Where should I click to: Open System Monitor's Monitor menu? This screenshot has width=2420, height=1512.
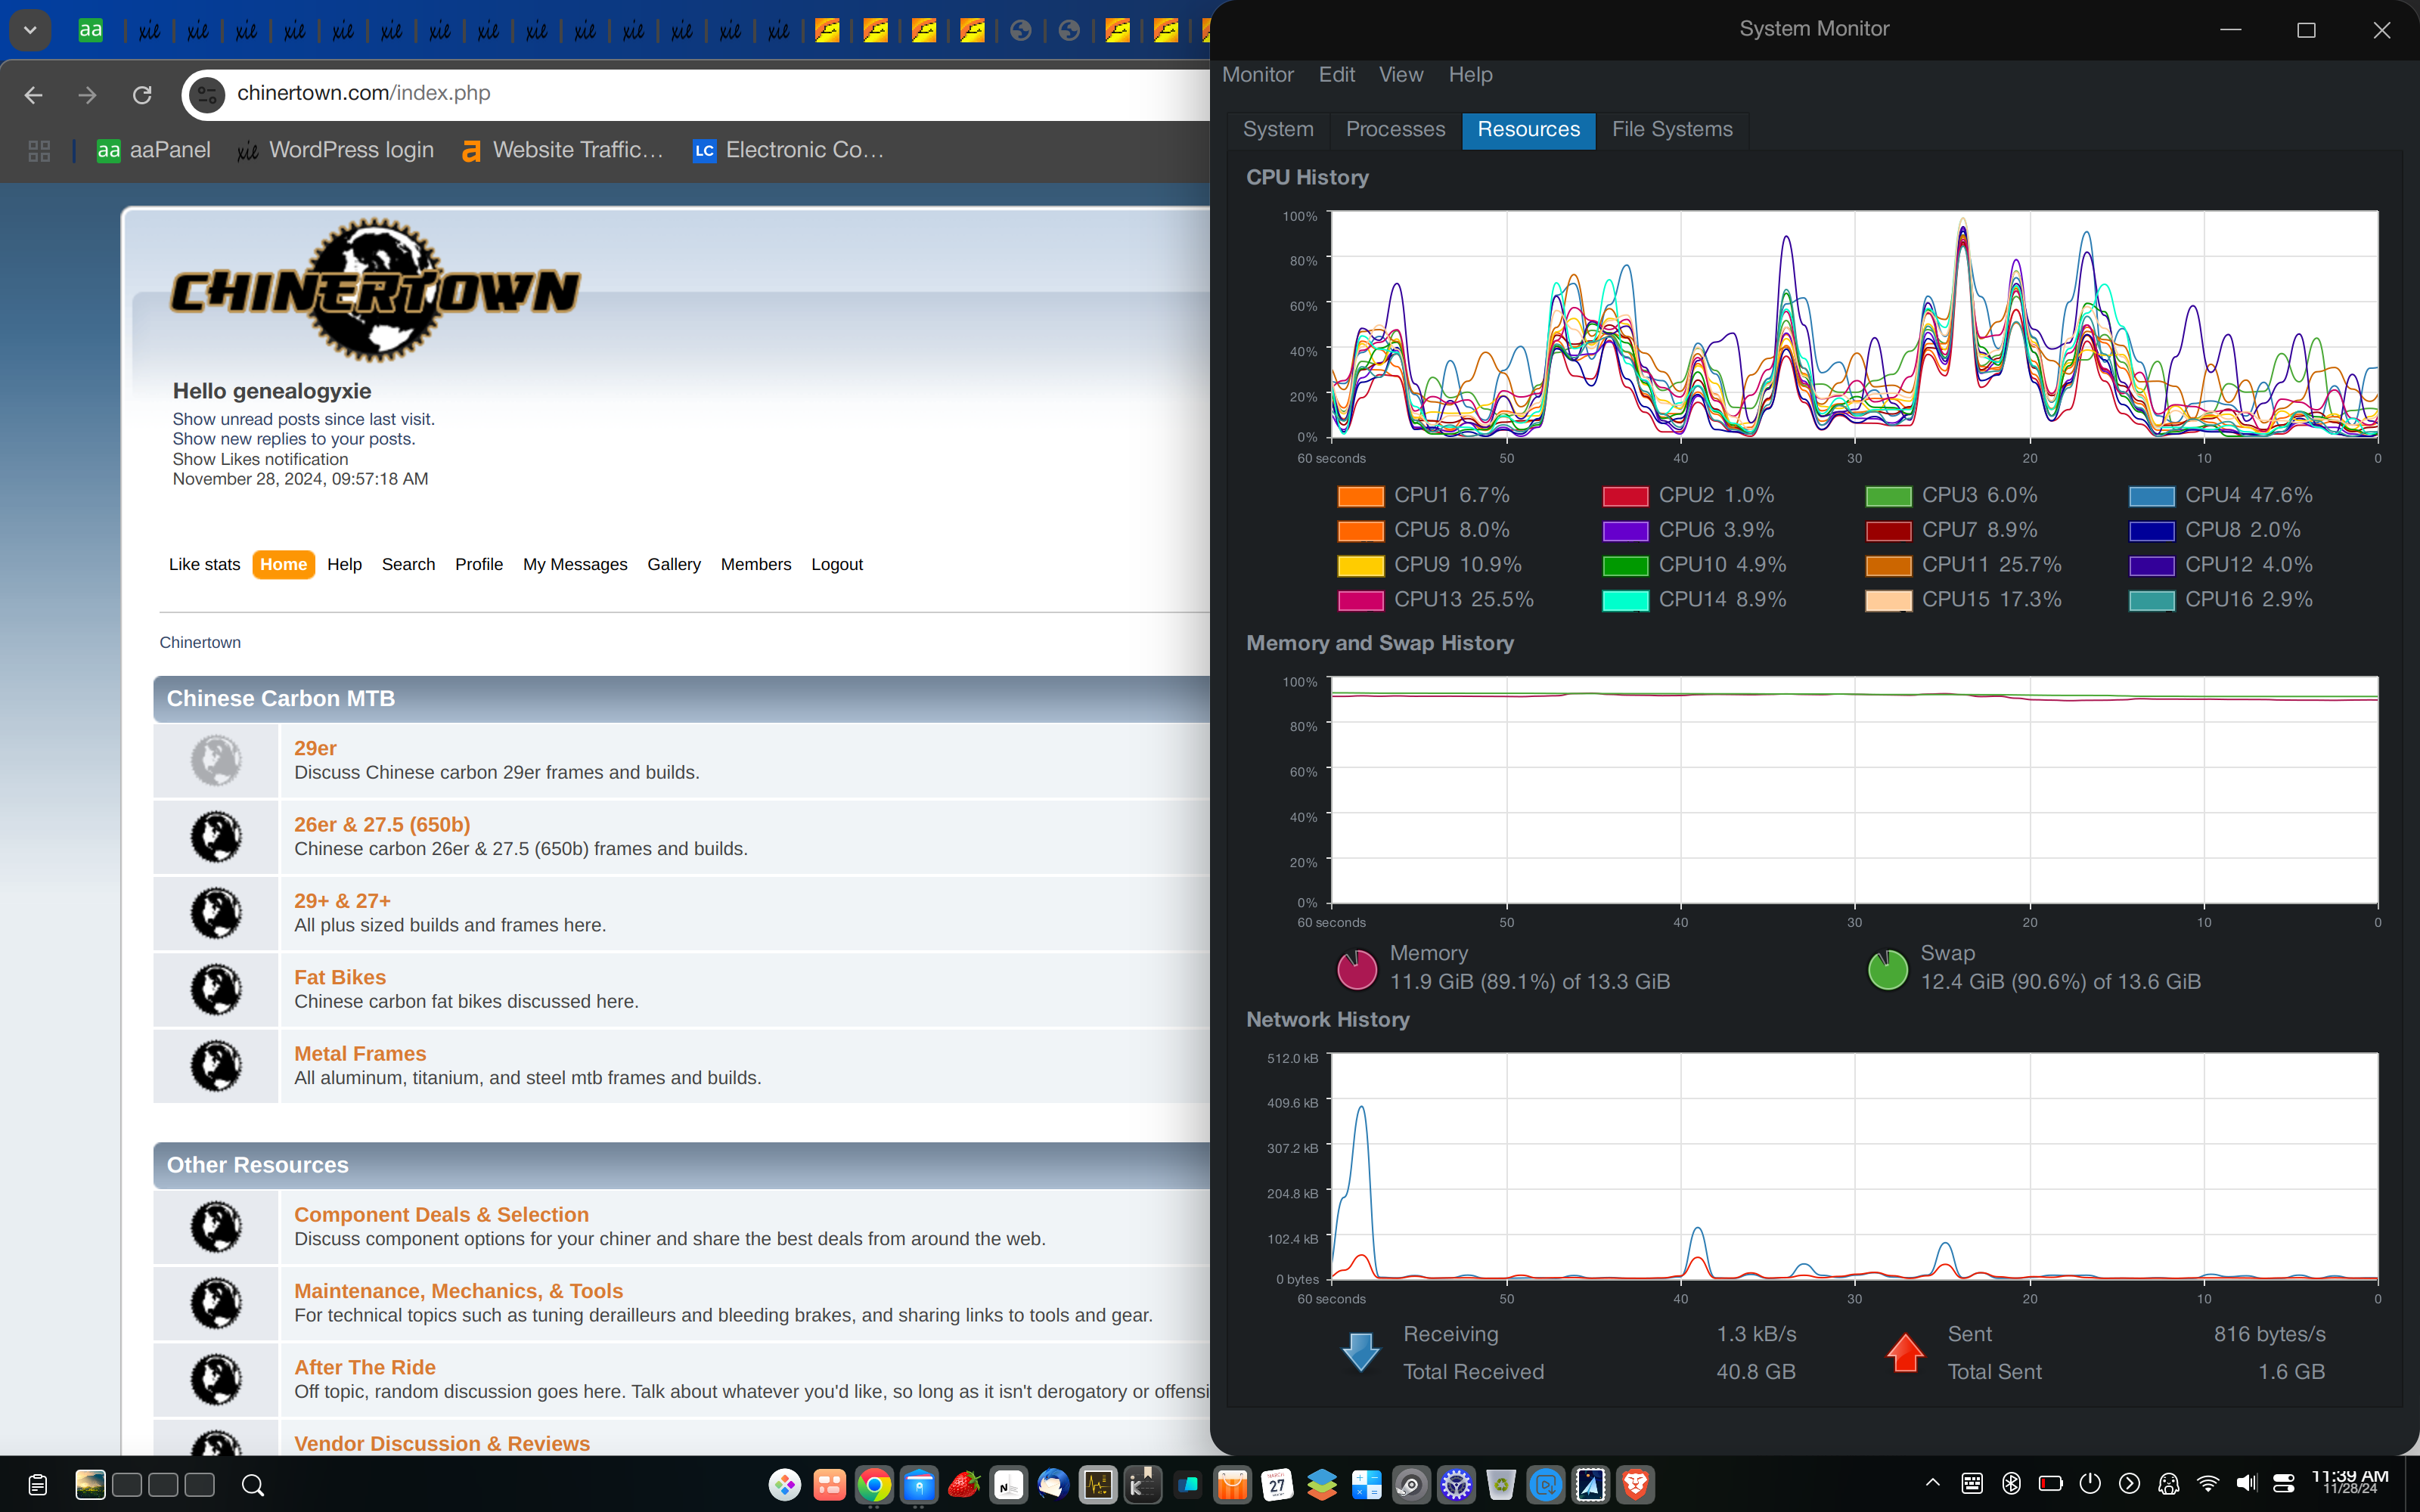1258,75
